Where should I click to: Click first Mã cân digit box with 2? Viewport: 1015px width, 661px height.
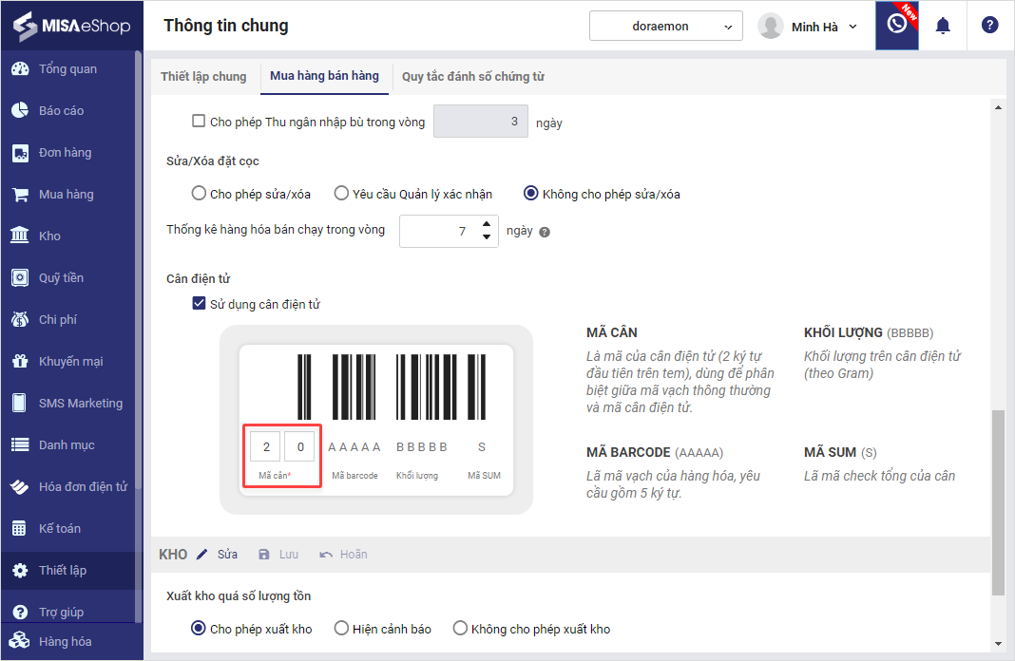266,446
